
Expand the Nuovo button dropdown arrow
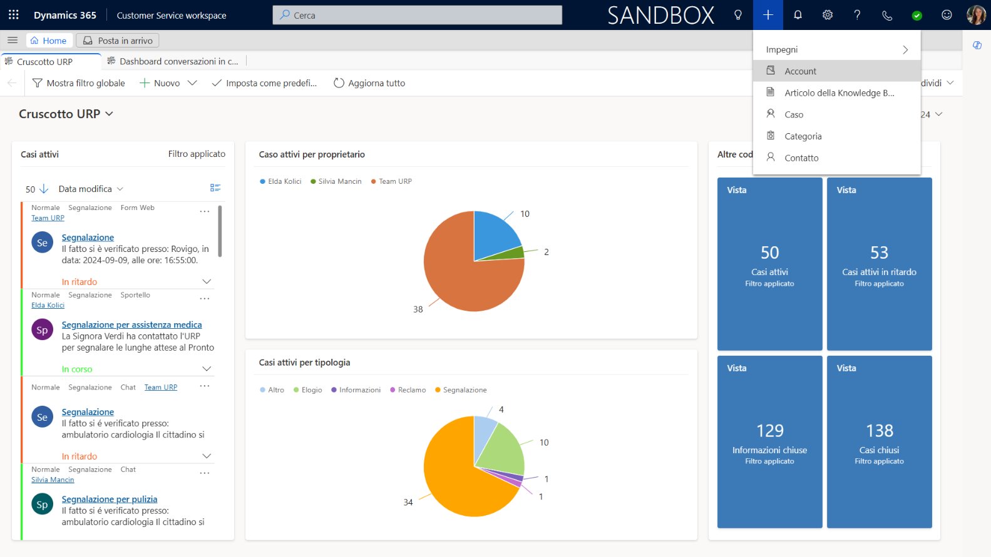pos(192,83)
